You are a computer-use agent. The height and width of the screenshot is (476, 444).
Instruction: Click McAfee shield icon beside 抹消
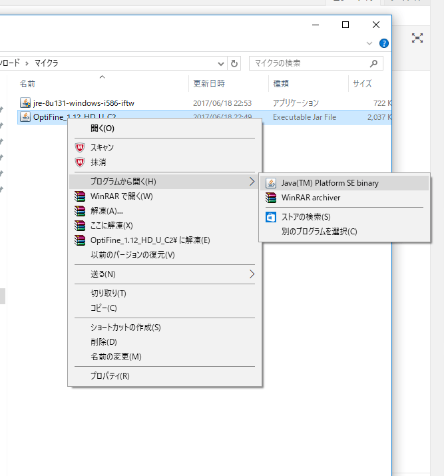(x=80, y=162)
